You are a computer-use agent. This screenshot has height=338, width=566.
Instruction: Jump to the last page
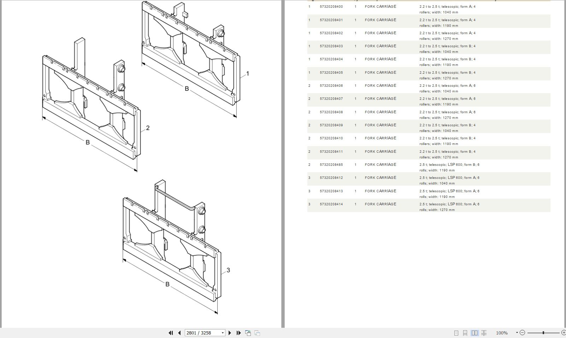(x=238, y=333)
